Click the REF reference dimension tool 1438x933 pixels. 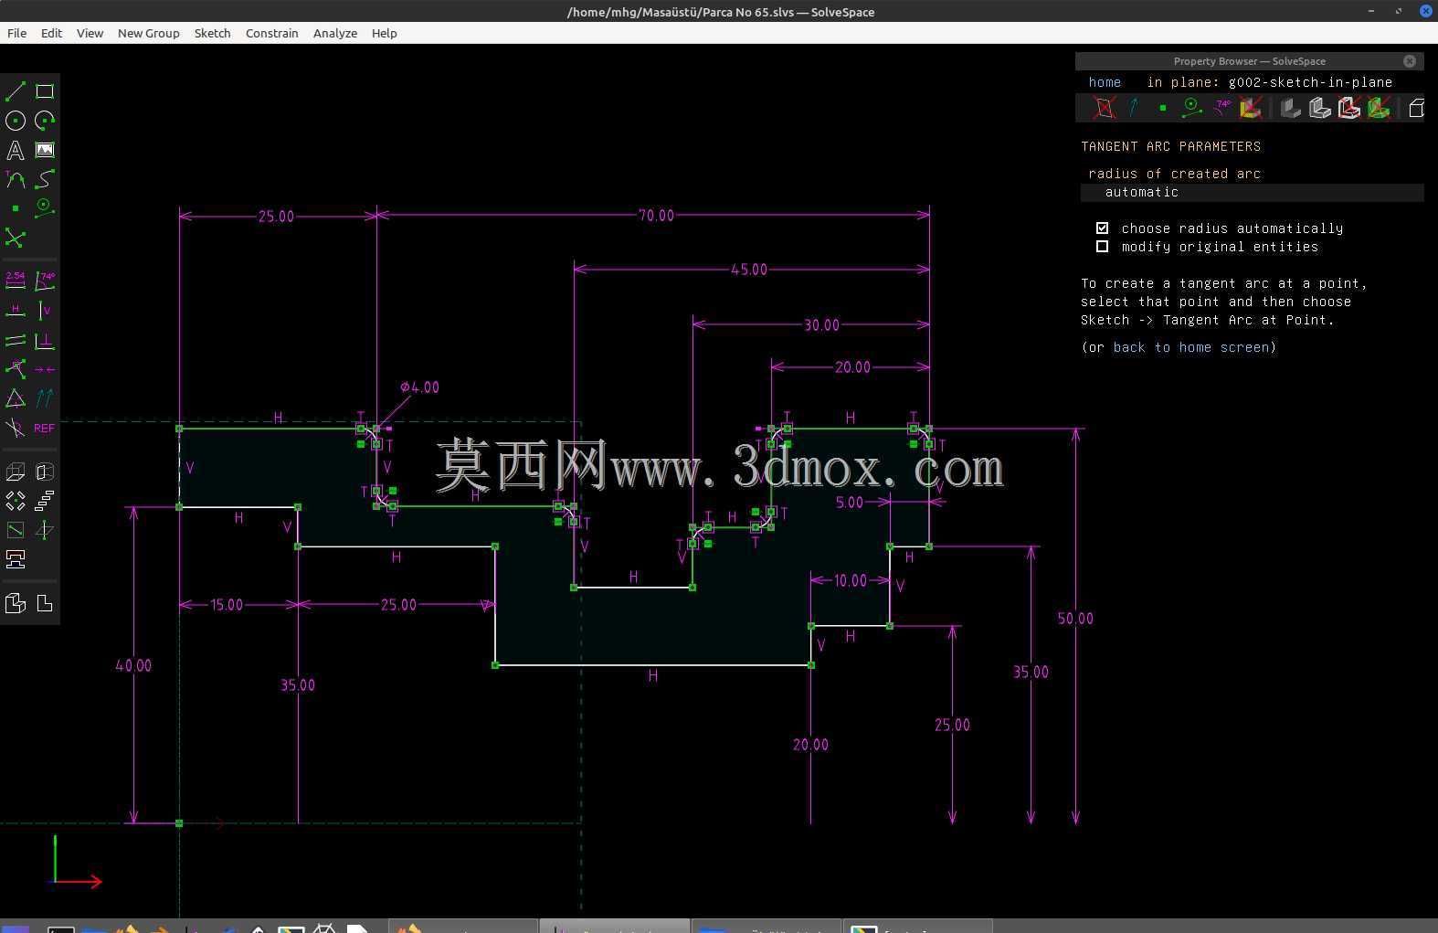[x=44, y=428]
